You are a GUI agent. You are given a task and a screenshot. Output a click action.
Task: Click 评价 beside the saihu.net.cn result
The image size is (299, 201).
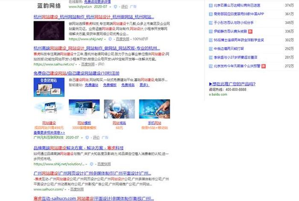[x=101, y=64]
